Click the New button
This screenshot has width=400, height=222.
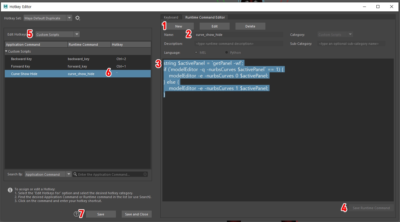(179, 26)
